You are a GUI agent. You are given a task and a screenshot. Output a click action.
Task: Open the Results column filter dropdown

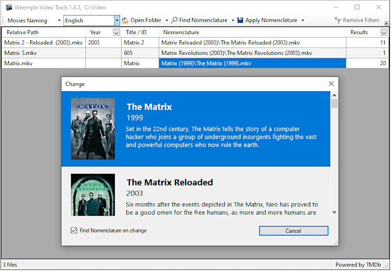coord(384,33)
